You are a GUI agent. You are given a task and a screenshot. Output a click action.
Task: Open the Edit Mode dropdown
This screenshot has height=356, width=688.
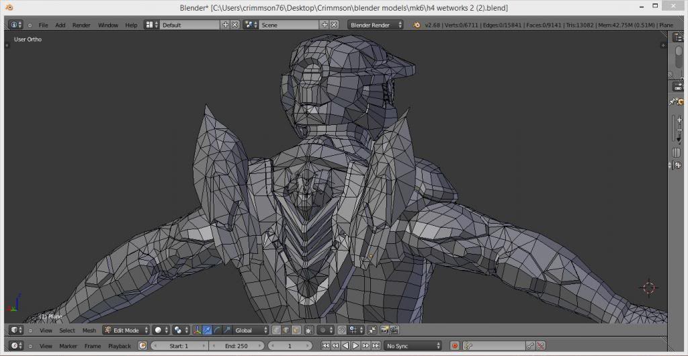click(x=126, y=330)
